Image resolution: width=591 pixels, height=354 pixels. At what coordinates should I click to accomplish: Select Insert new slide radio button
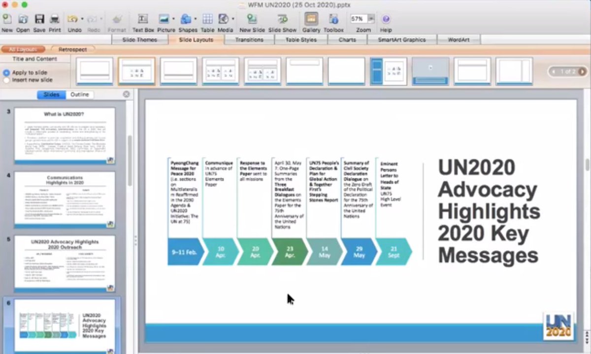6,80
